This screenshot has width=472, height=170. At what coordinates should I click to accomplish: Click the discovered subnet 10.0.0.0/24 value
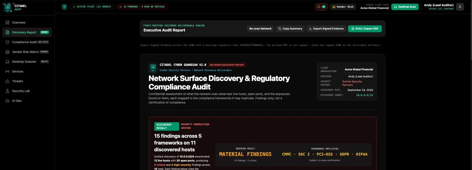pyautogui.click(x=364, y=95)
